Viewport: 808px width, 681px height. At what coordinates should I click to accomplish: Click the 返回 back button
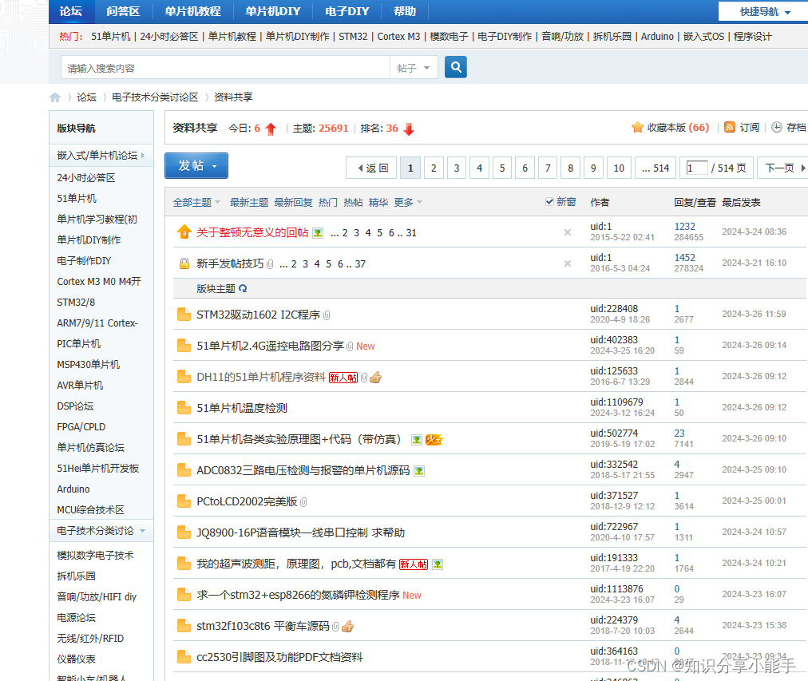373,168
